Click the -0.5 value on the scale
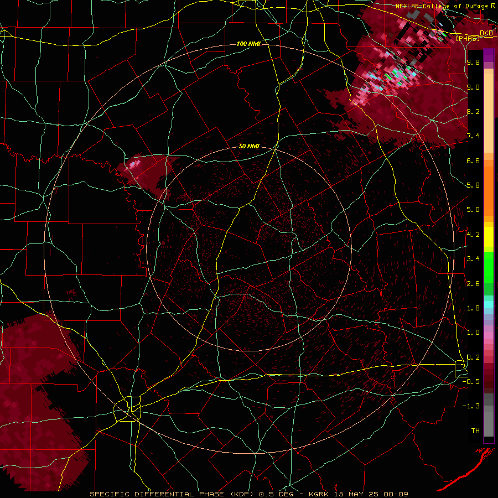The height and width of the screenshot is (498, 498). (471, 382)
